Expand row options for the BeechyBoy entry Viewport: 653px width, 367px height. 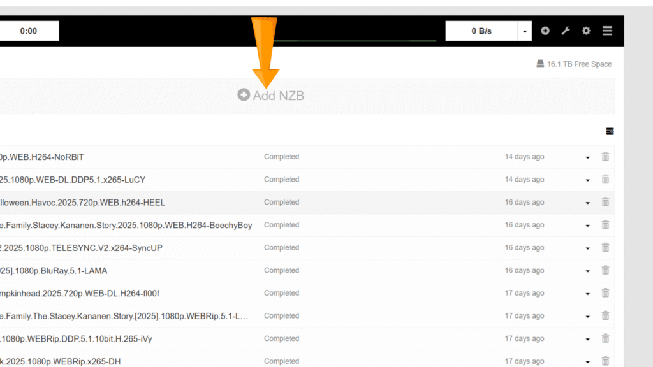pyautogui.click(x=587, y=226)
